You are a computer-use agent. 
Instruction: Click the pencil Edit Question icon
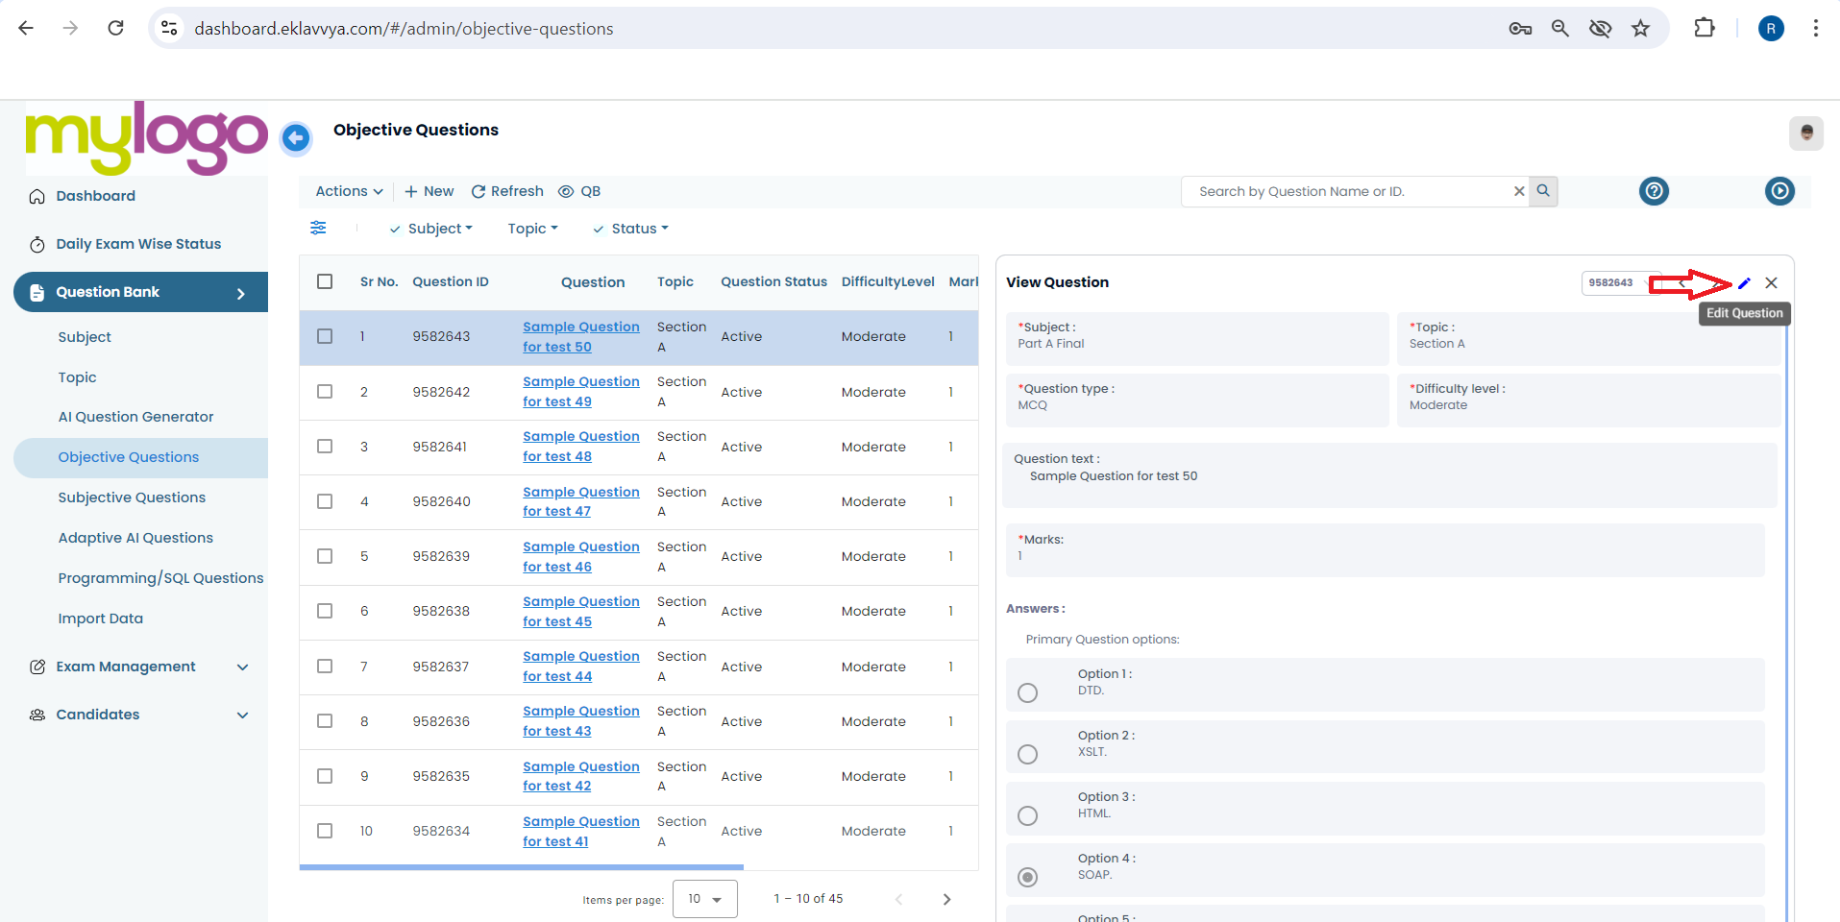[x=1744, y=283]
